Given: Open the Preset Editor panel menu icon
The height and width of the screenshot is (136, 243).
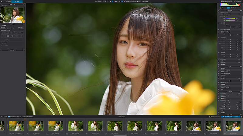Looking at the screenshot, I should (x=24, y=50).
